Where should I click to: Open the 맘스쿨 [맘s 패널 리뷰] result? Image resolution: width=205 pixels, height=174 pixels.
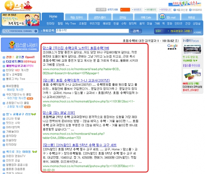(x=59, y=113)
